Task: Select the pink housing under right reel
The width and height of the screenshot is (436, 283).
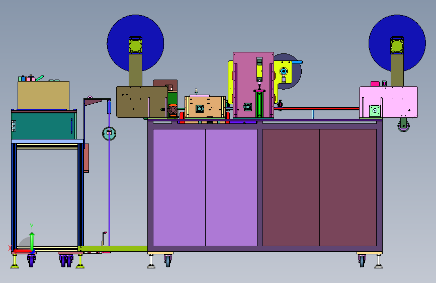Action: click(388, 102)
